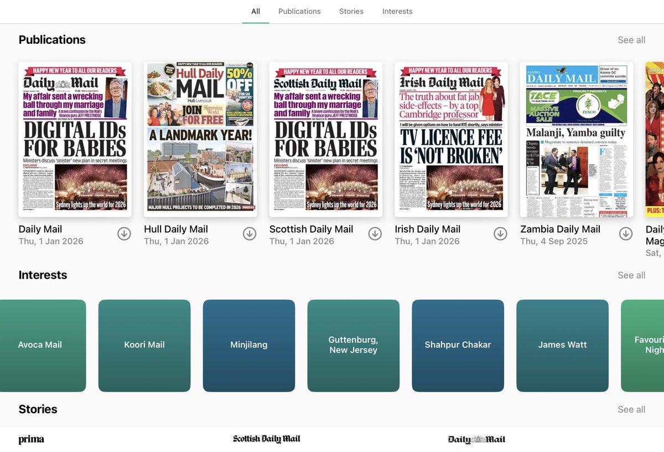
Task: Select the Avoca Mail interest tile
Action: click(43, 346)
